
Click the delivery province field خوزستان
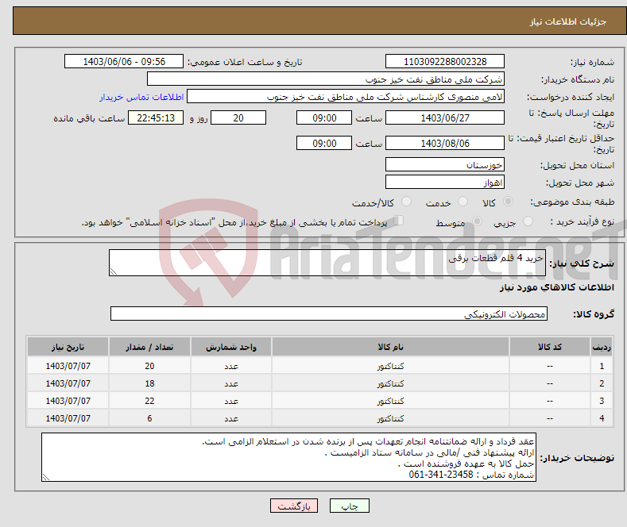tap(445, 164)
